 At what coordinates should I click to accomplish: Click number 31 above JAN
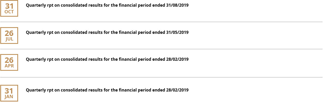pos(9,91)
